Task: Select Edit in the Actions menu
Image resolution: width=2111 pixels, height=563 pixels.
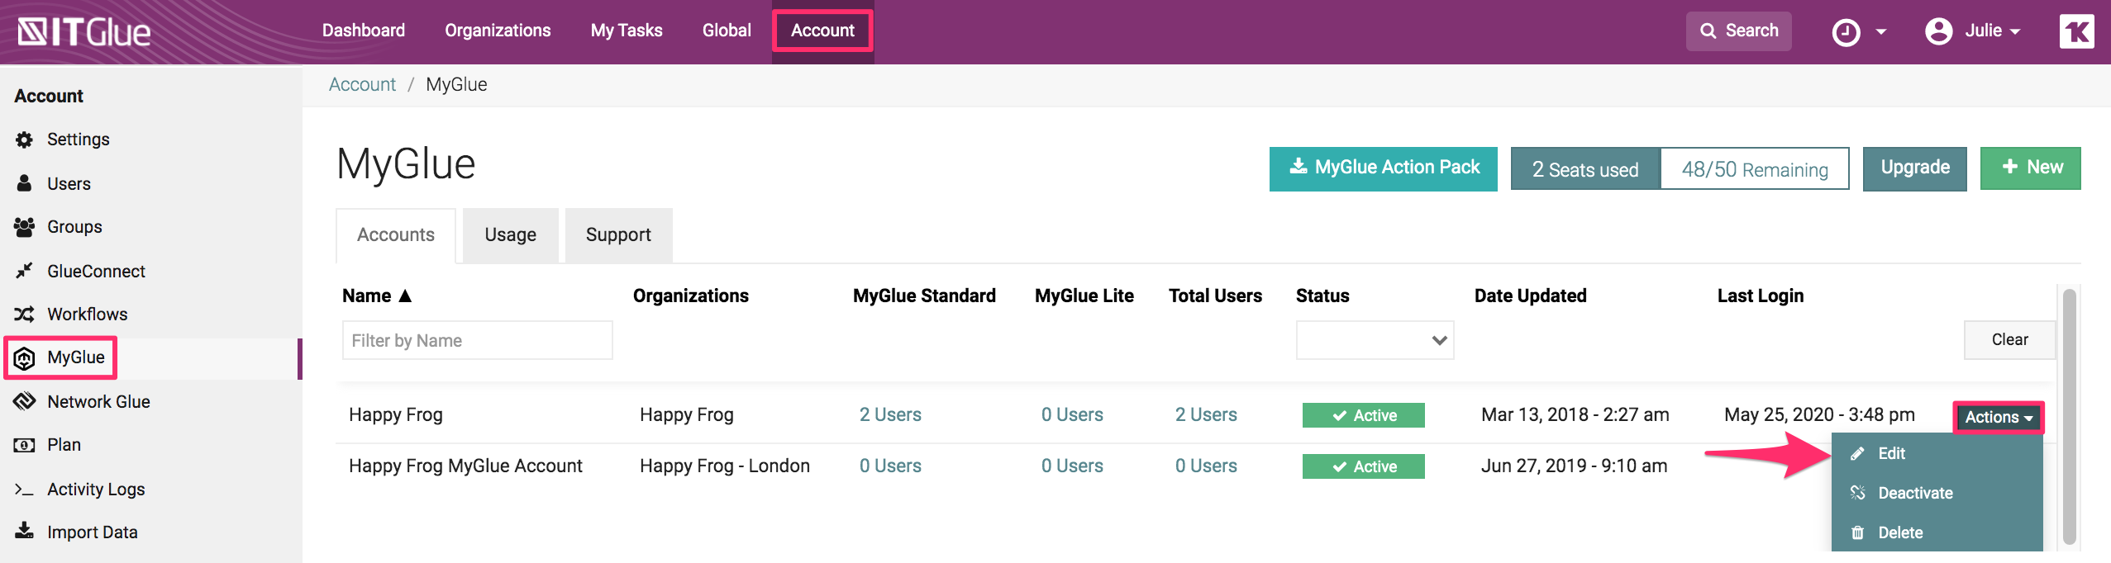Action: pos(1891,453)
